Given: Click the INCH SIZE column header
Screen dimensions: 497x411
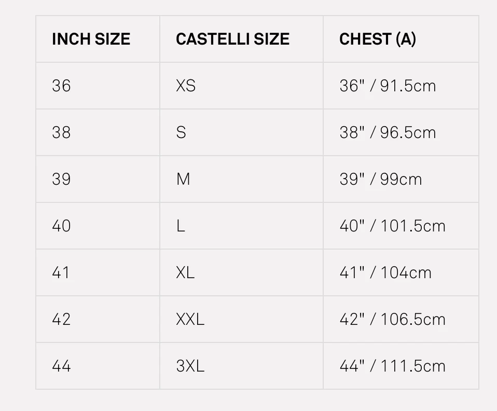Looking at the screenshot, I should [x=91, y=39].
